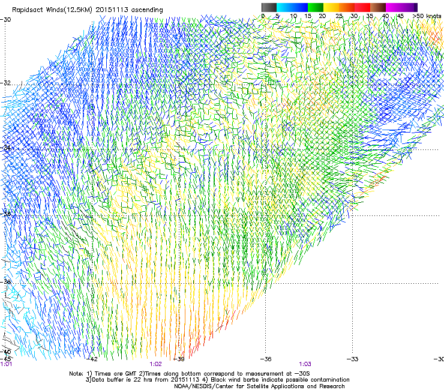Click the magenta 40-45 knots legend swatch

point(394,7)
